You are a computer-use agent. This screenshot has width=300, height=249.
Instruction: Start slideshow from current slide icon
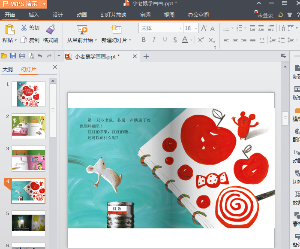pos(82,30)
